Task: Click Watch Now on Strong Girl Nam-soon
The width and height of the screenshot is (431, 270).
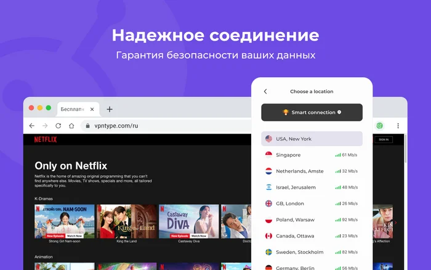Action: [x=75, y=236]
